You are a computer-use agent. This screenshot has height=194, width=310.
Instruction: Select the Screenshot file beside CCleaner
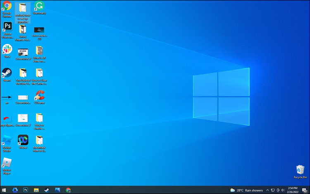[x=23, y=99]
